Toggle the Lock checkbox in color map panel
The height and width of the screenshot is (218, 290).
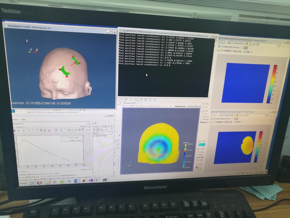(202, 113)
